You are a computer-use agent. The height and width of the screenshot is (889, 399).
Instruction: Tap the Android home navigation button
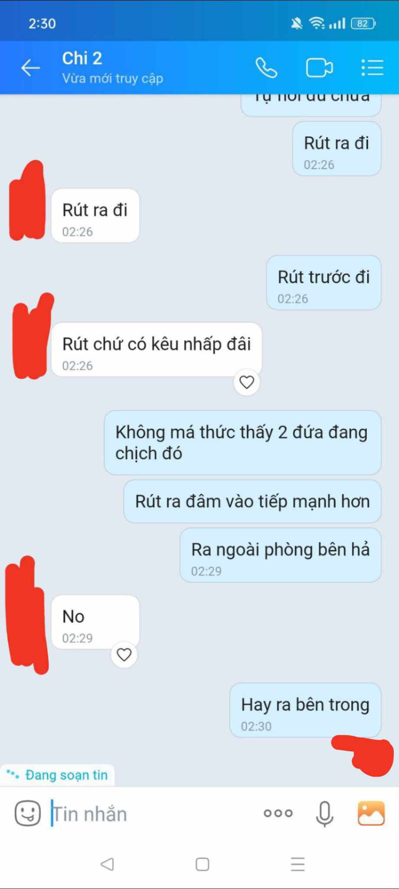click(202, 864)
